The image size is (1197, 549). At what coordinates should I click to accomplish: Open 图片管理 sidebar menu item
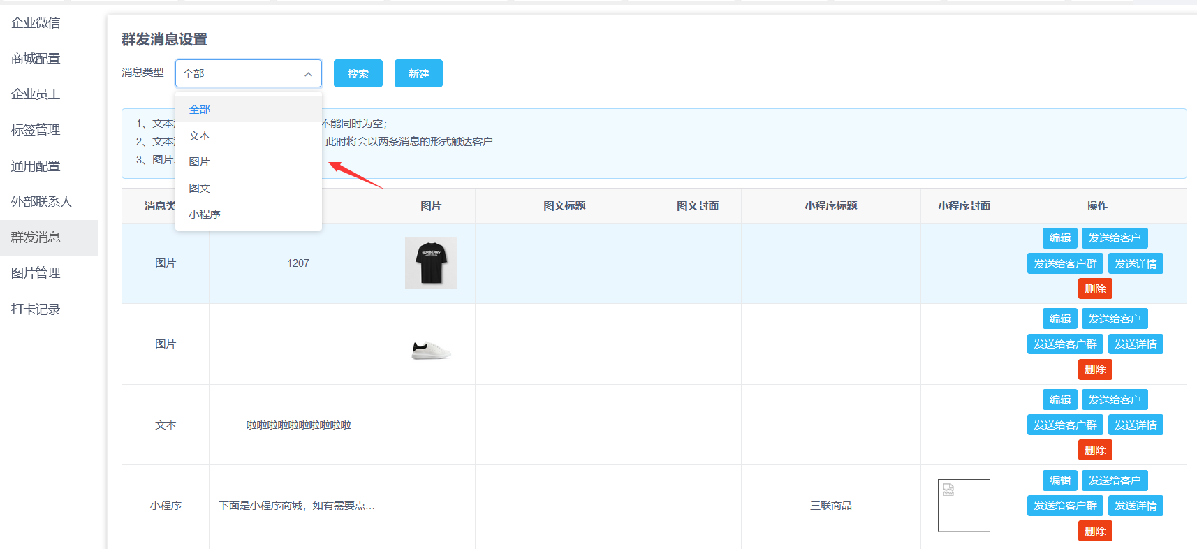[36, 272]
